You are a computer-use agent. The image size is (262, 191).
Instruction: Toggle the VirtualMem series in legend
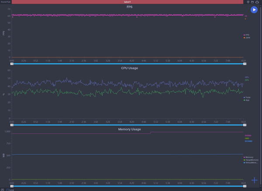(251, 163)
